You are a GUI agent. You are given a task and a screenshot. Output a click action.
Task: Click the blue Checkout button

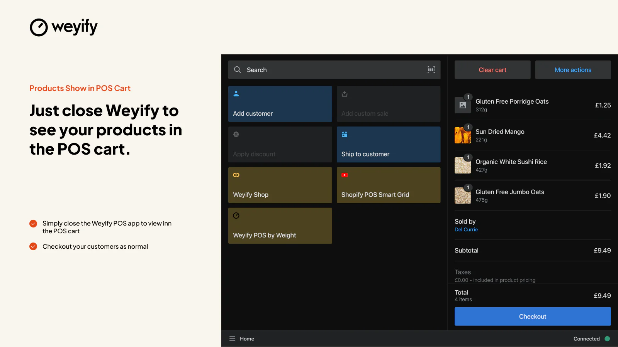[x=533, y=317]
